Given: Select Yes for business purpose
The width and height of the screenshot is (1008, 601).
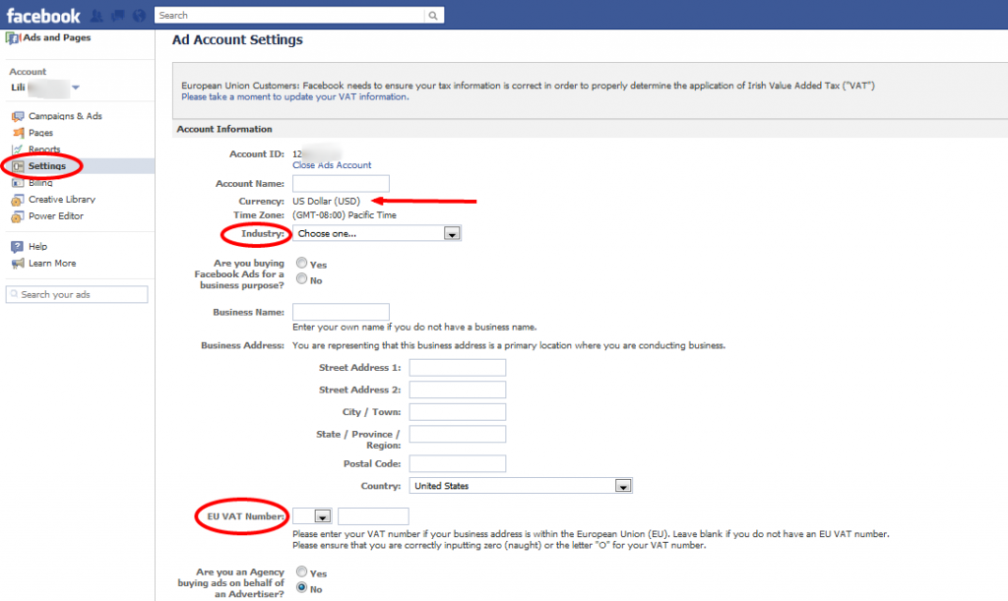Looking at the screenshot, I should (301, 263).
